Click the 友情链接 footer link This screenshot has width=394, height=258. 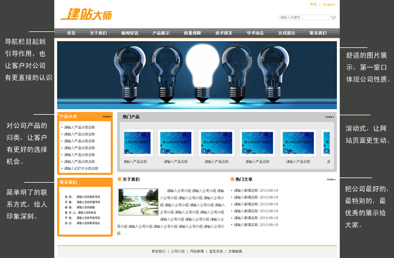[x=235, y=251]
